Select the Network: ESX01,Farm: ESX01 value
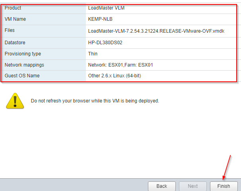The width and height of the screenshot is (241, 191). coord(120,65)
